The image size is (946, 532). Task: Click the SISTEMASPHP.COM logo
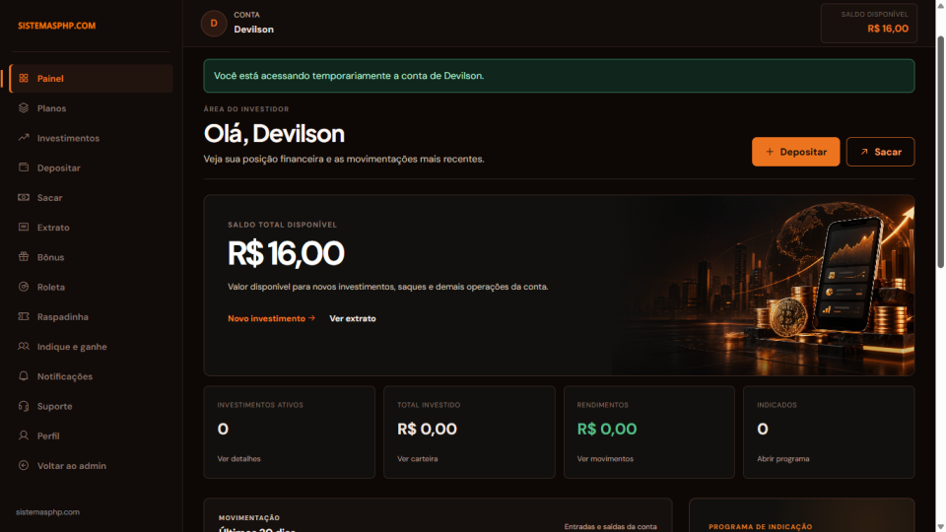coord(57,26)
